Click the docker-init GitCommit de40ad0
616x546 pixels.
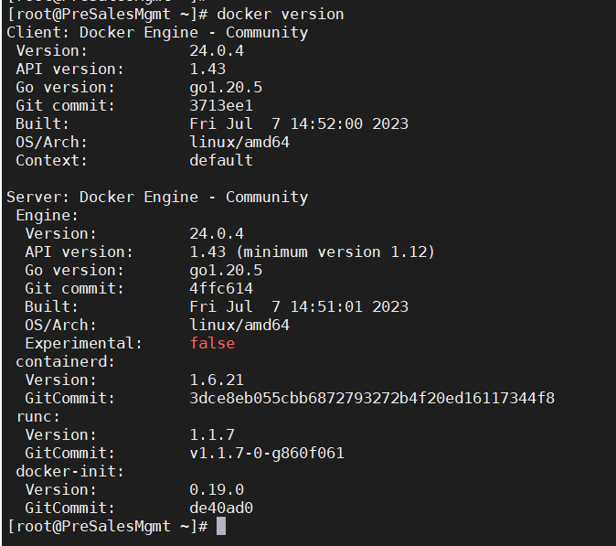[x=221, y=508]
